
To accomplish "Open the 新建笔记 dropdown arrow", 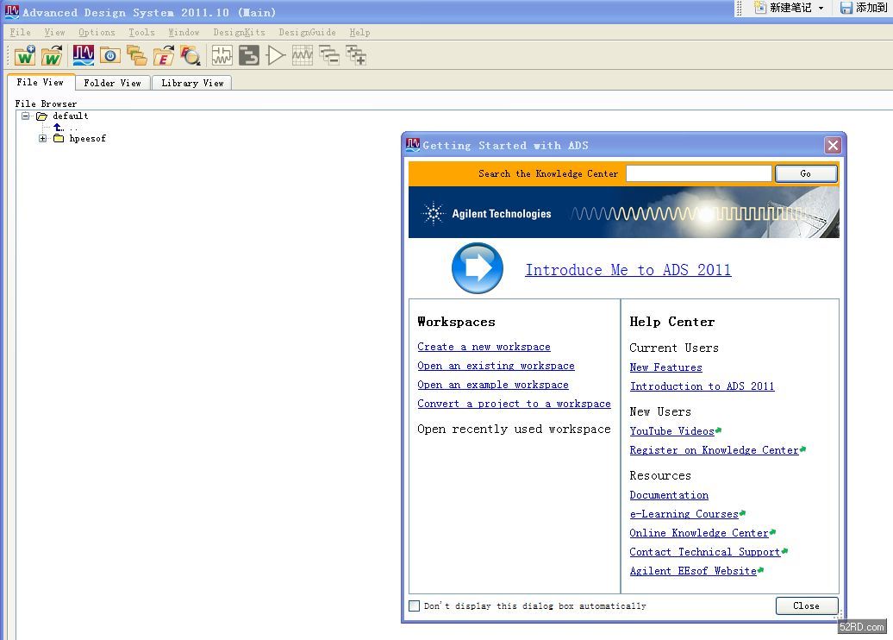I will pos(821,8).
